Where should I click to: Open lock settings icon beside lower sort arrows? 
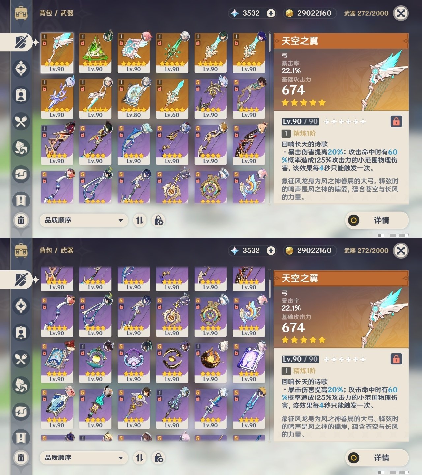pos(159,458)
